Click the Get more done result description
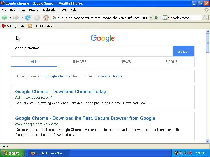 tap(97, 132)
